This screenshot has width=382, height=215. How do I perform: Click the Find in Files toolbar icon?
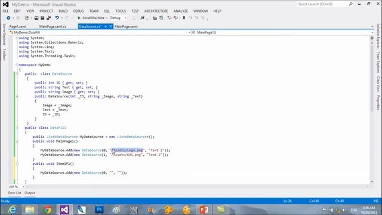point(142,18)
